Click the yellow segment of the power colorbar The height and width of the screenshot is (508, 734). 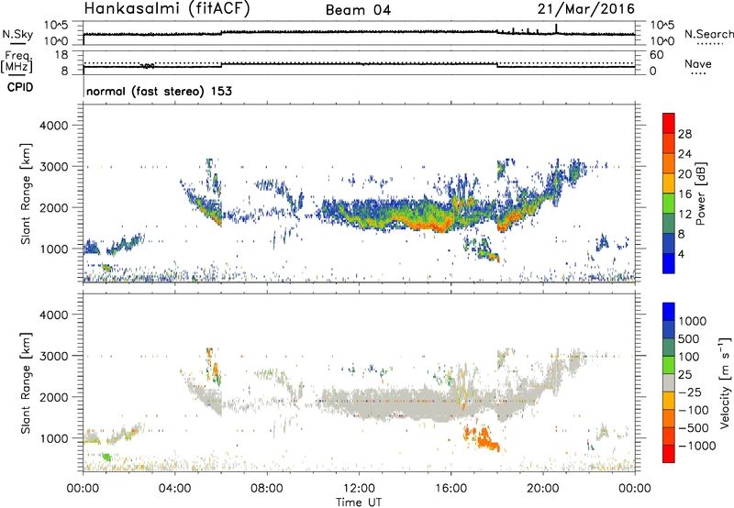(x=669, y=183)
